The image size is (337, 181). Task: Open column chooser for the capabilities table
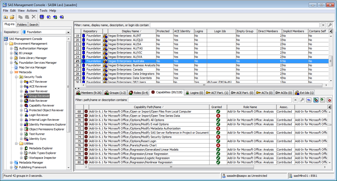(329, 107)
